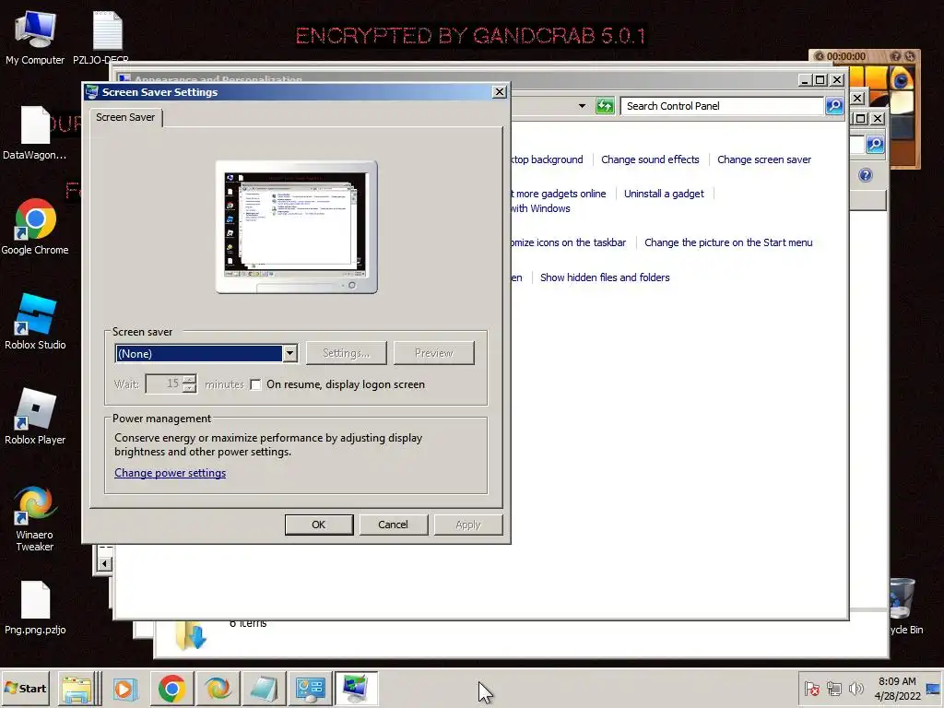
Task: Minimize the Appearance and Personalization window
Action: coord(805,79)
